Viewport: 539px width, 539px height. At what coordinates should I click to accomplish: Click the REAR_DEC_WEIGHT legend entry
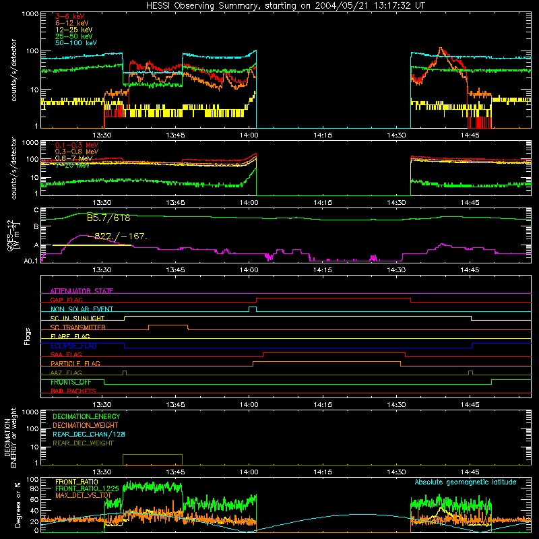[83, 443]
